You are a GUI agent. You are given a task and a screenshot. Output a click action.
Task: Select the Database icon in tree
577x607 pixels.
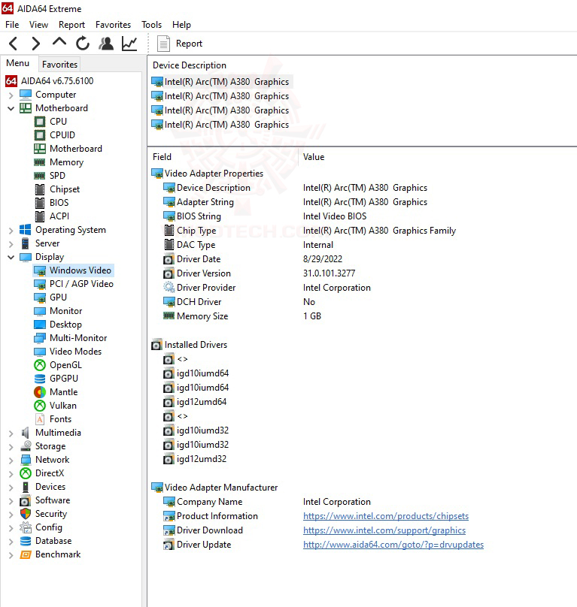coord(26,541)
